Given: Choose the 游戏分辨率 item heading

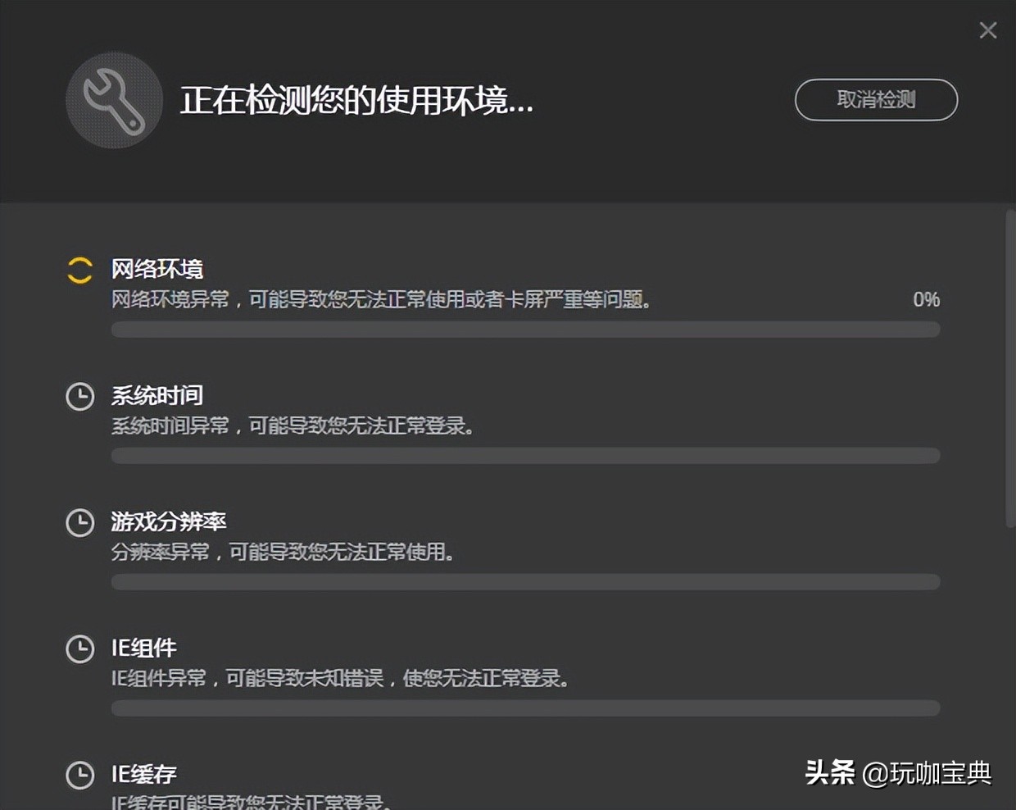Looking at the screenshot, I should 169,521.
